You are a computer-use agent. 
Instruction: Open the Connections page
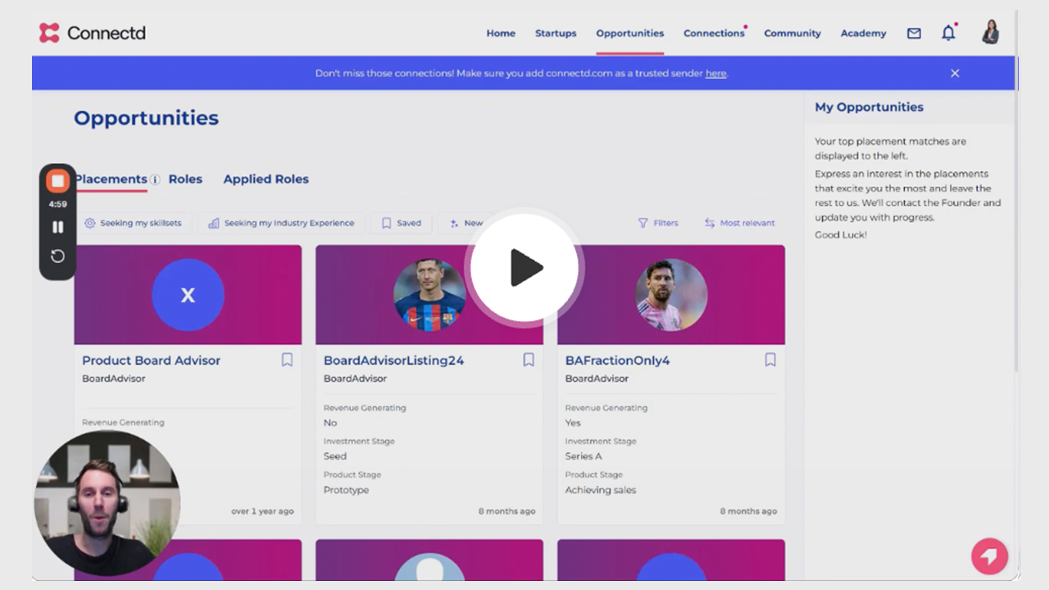tap(714, 34)
